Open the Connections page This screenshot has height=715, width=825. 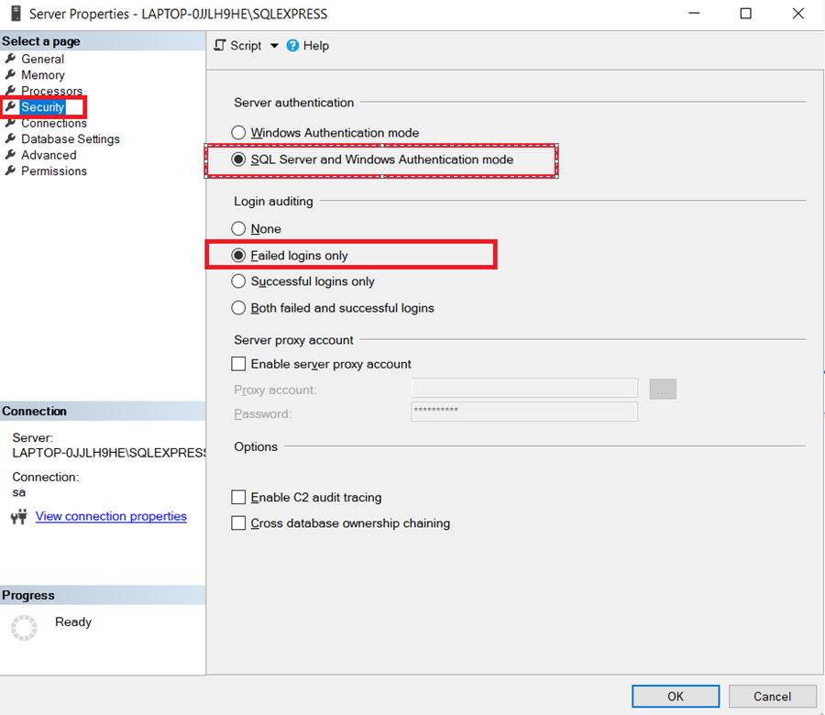click(x=54, y=123)
